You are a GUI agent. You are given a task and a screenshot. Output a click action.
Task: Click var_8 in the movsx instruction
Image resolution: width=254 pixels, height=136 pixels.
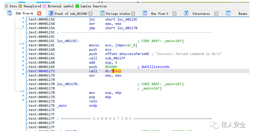(130, 45)
